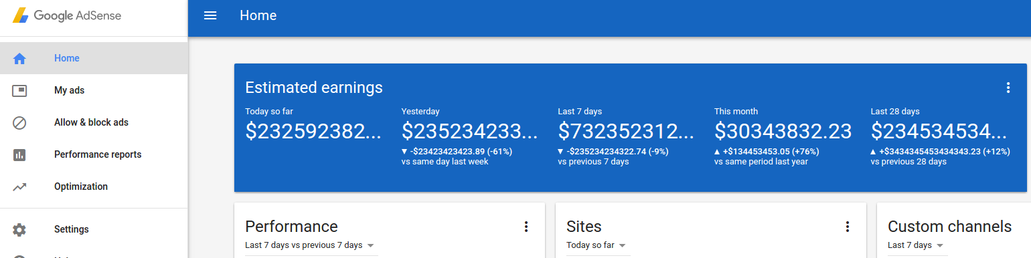Click the My ads icon in sidebar

[19, 90]
